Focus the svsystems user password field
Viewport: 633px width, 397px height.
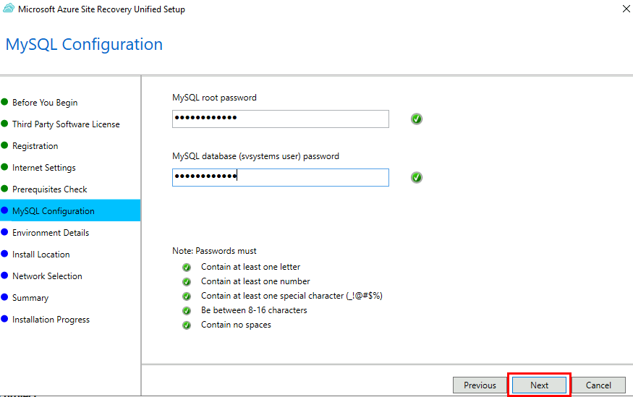(281, 177)
